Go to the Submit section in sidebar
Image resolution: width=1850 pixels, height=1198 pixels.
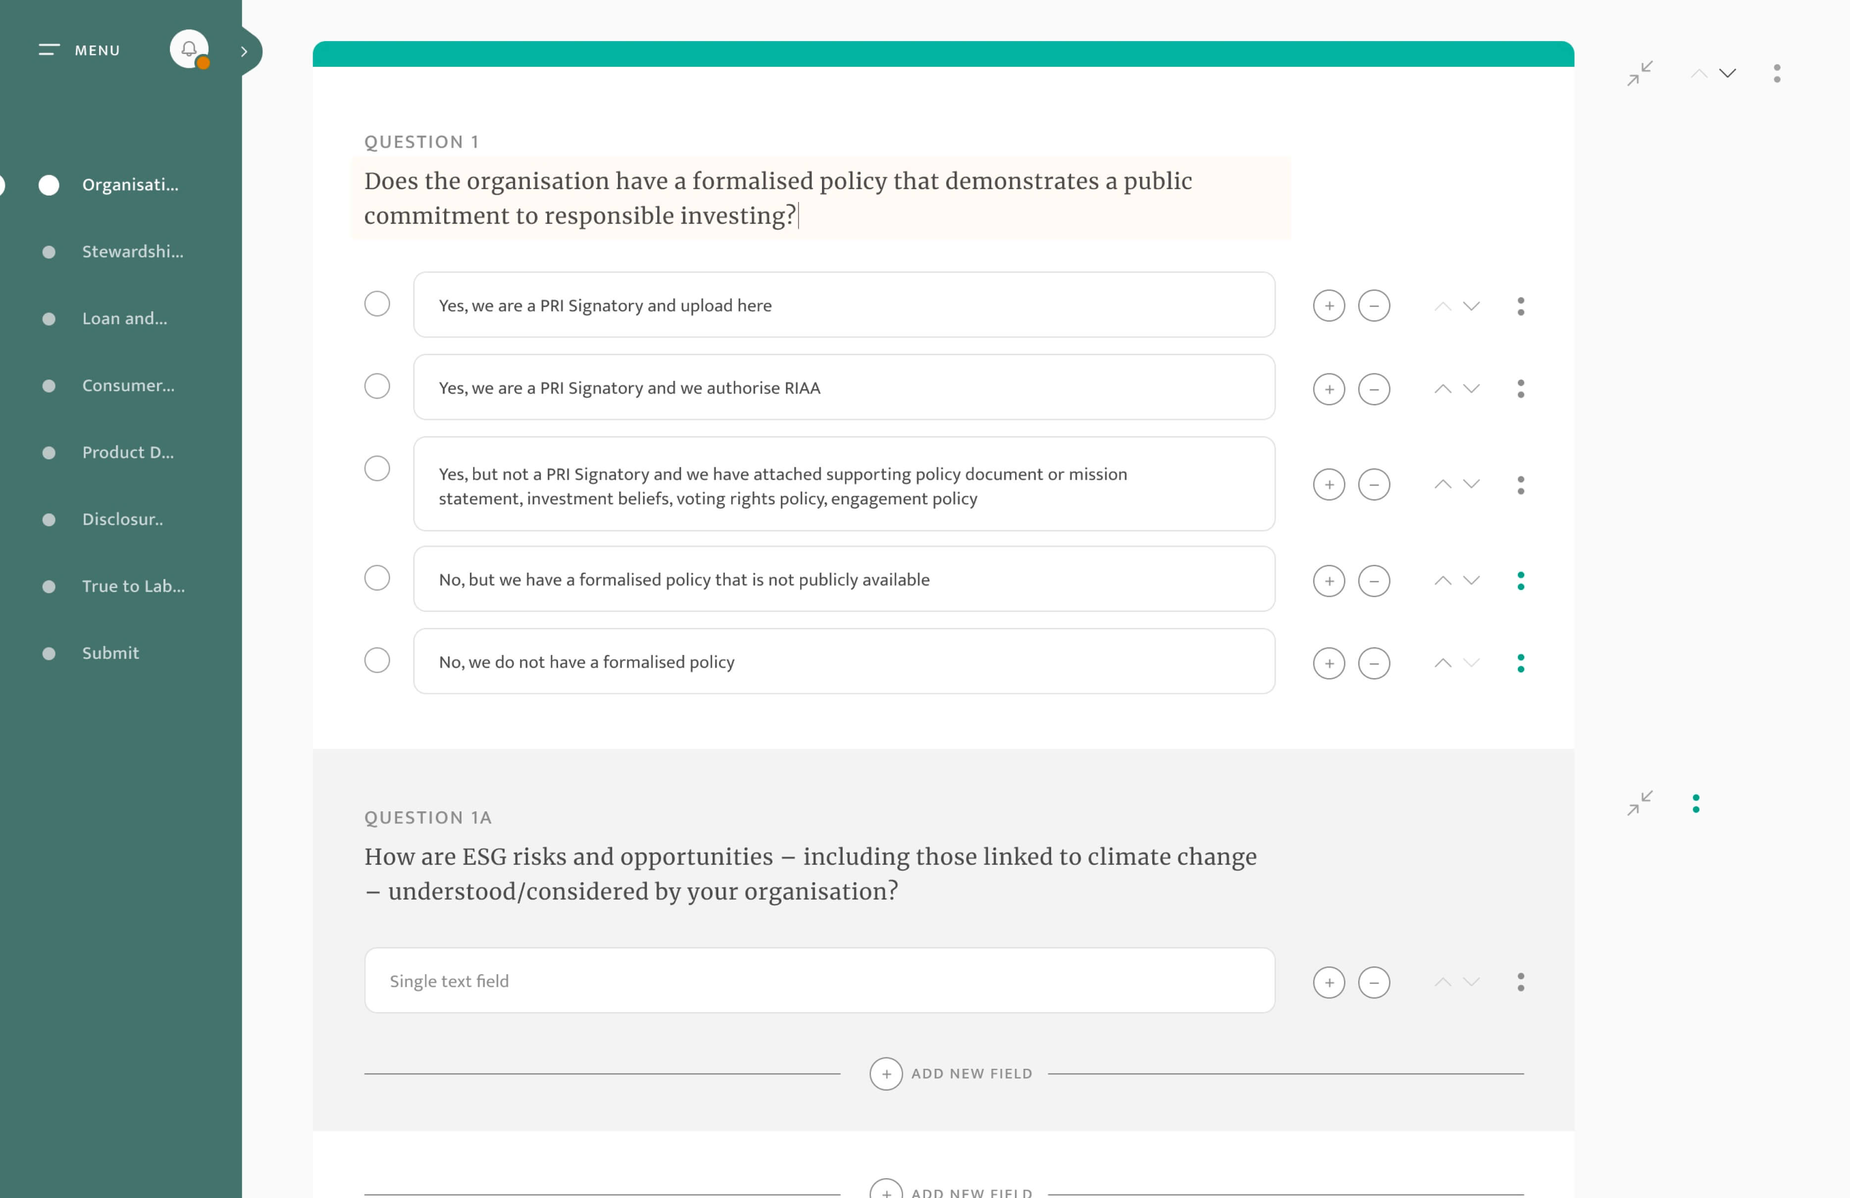(x=109, y=652)
